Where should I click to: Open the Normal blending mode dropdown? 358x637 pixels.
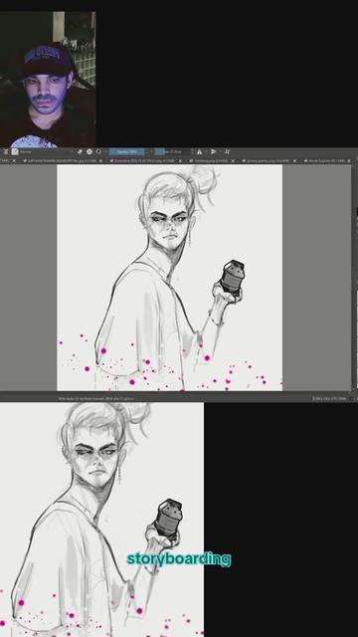(46, 151)
